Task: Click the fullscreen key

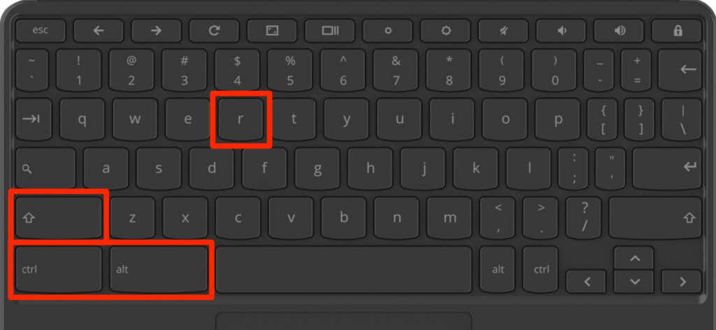Action: [272, 31]
